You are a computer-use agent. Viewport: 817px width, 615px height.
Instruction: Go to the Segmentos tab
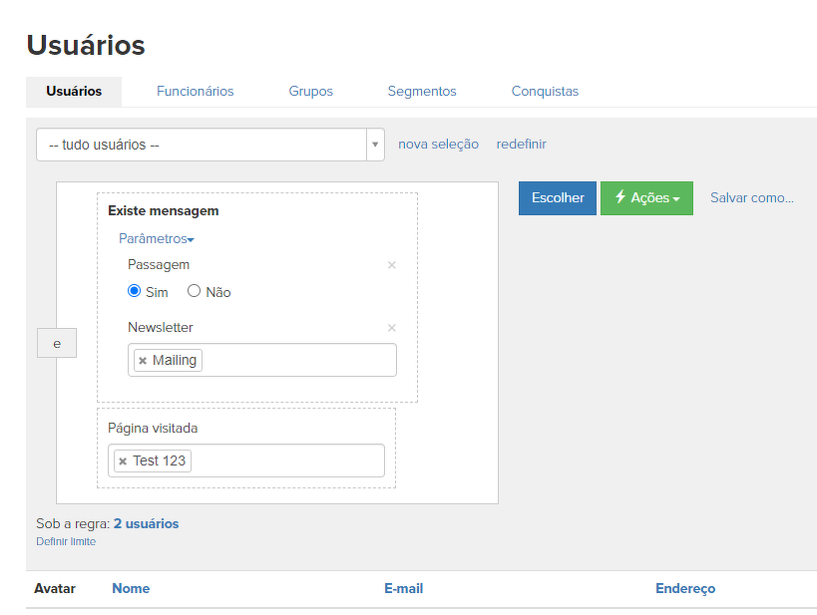422,92
